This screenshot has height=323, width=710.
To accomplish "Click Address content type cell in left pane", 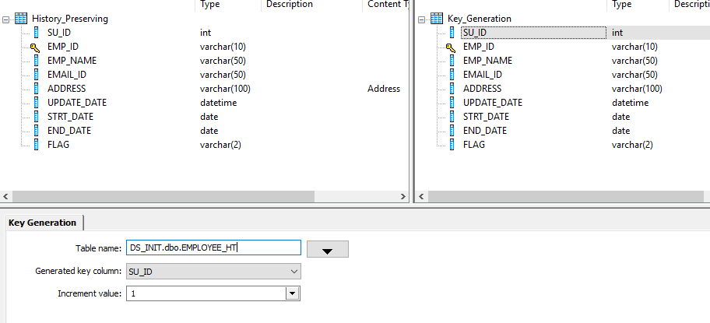I will click(384, 89).
